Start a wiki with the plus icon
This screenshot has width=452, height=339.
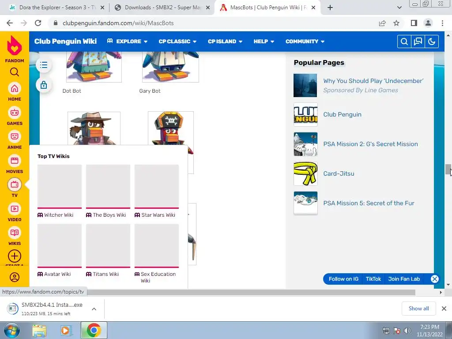pyautogui.click(x=15, y=256)
